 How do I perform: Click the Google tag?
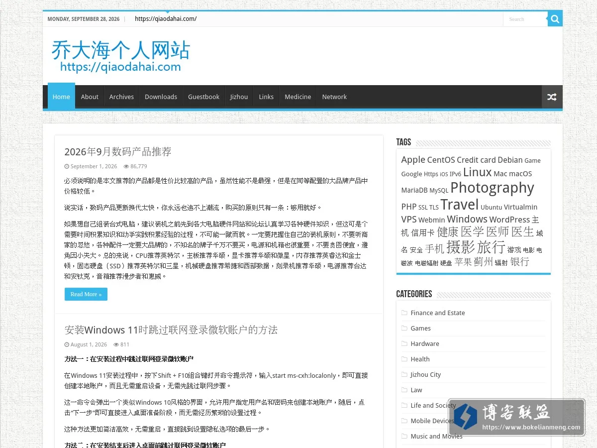411,174
